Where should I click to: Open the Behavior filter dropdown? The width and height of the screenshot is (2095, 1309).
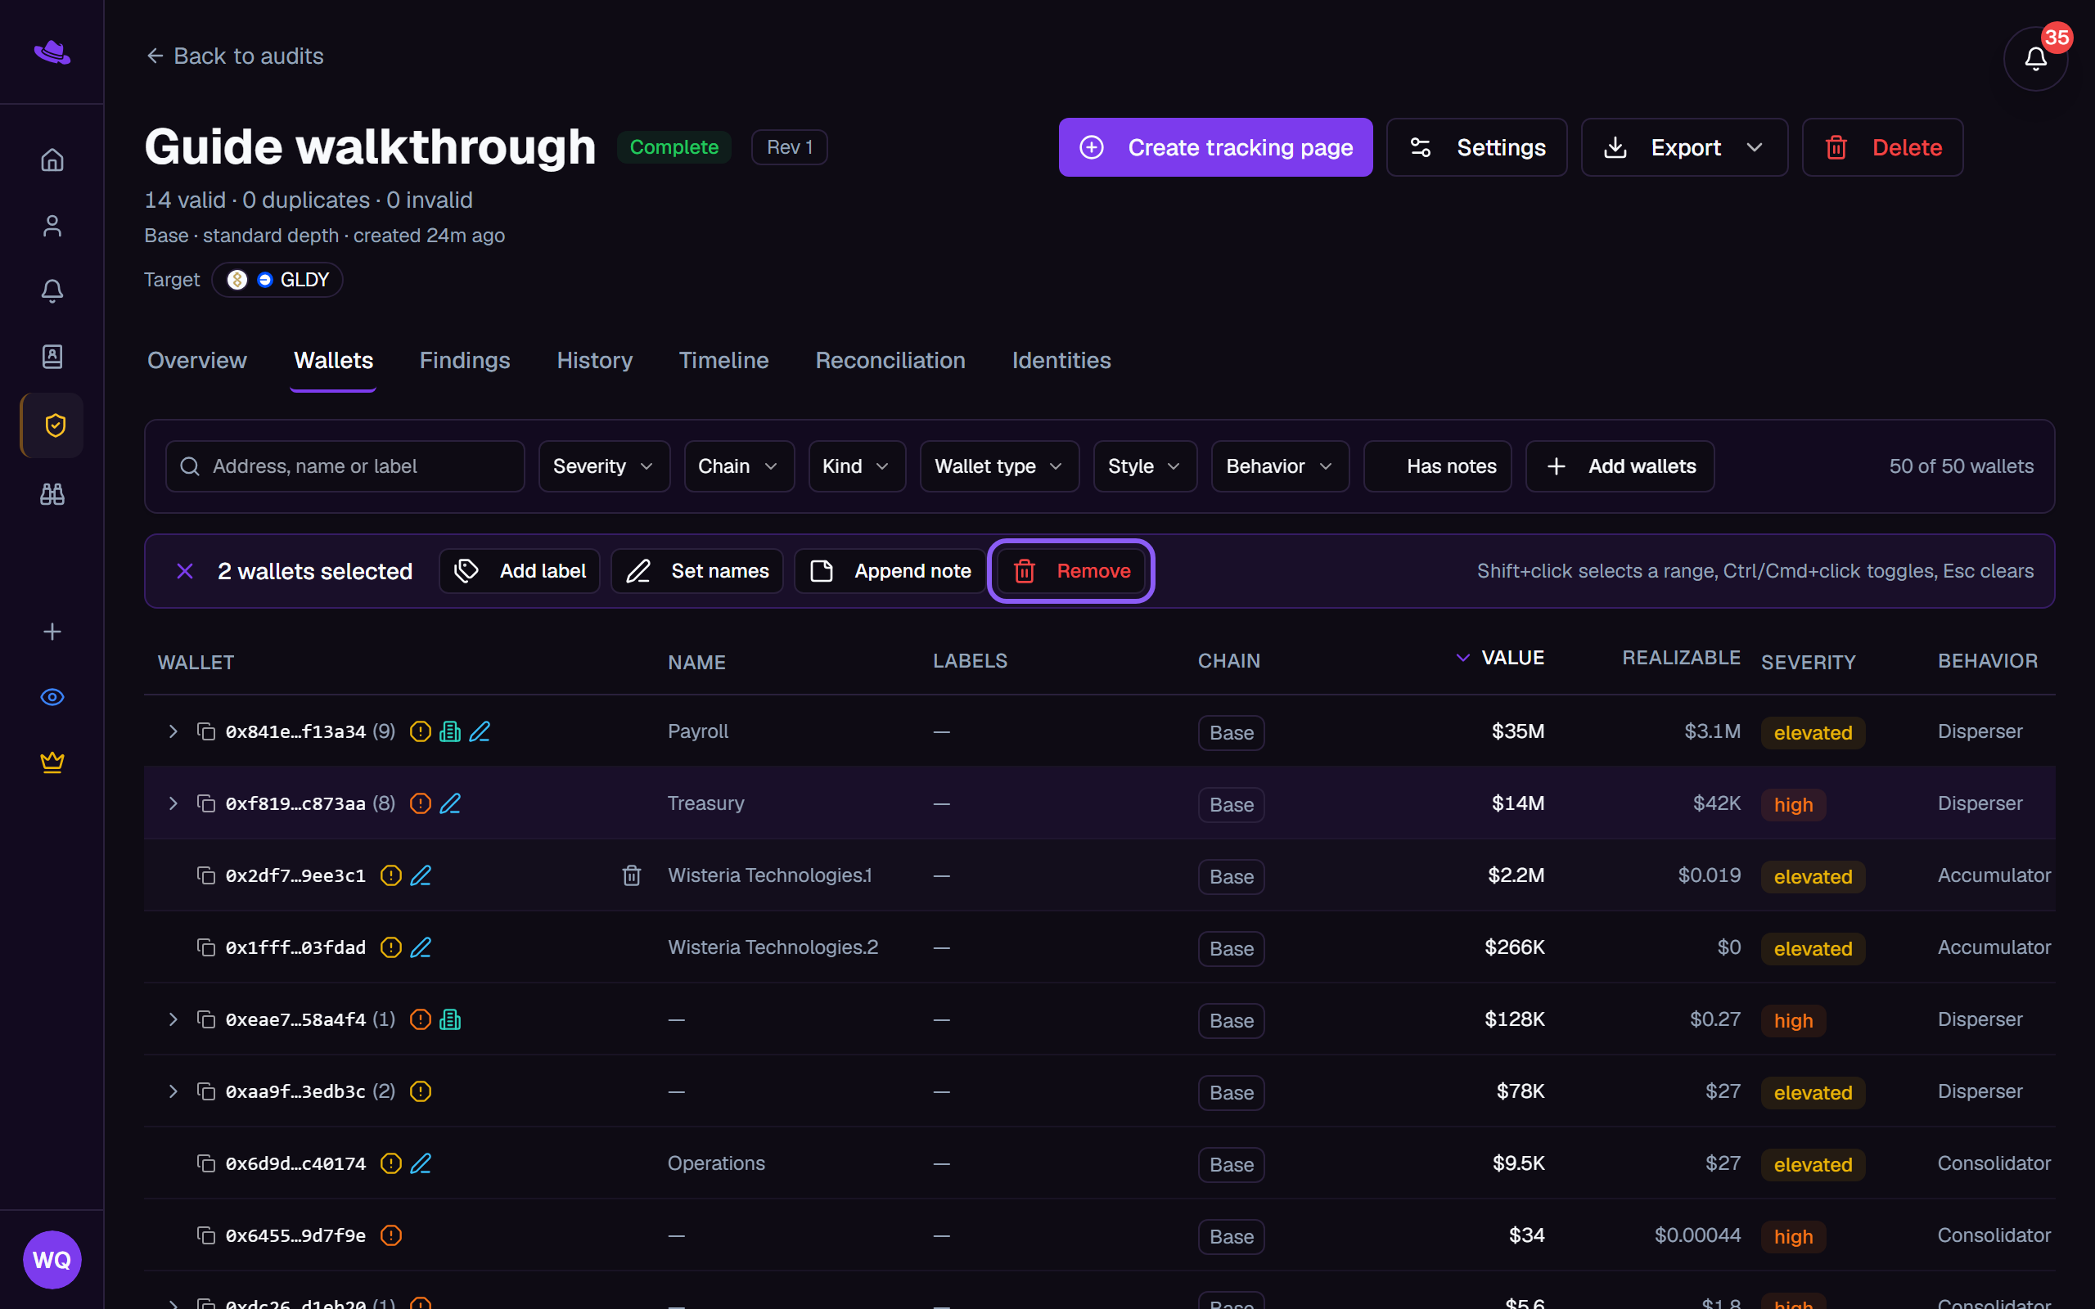(1281, 466)
